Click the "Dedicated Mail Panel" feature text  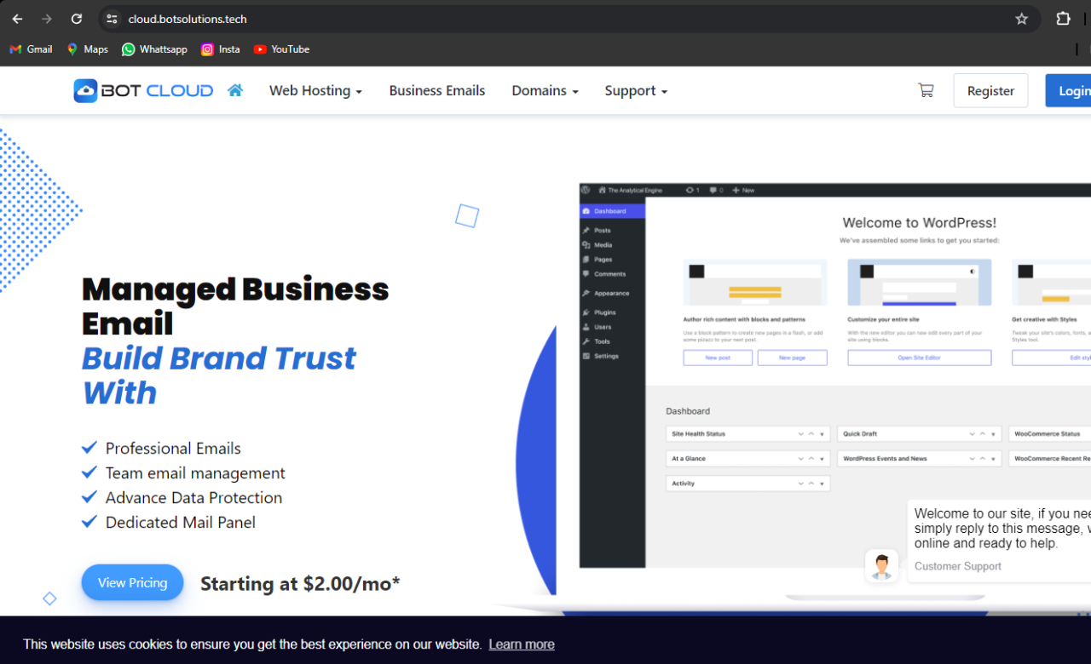[181, 522]
